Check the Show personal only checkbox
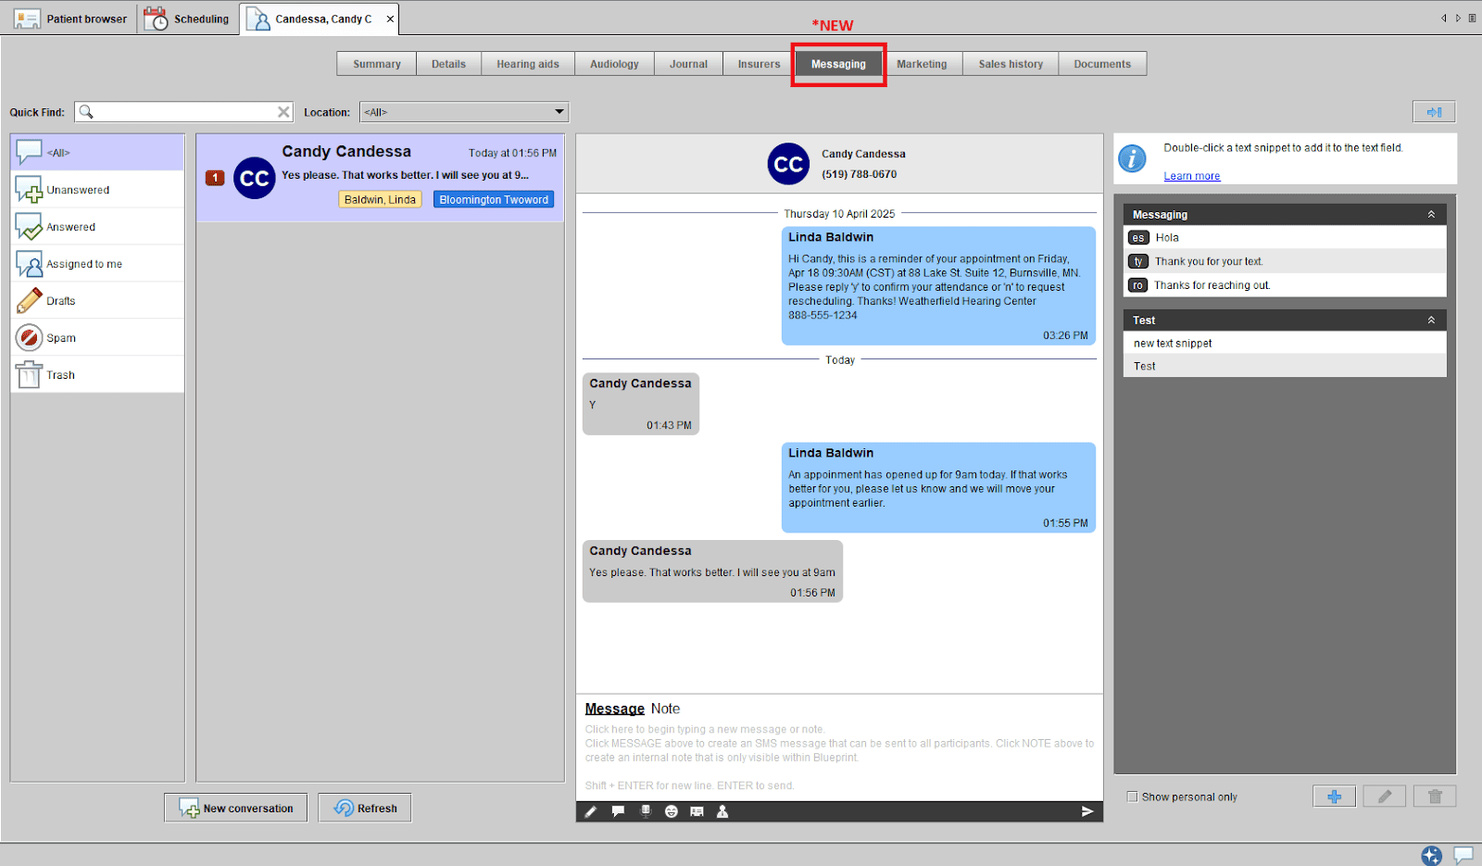The height and width of the screenshot is (866, 1482). [x=1132, y=797]
